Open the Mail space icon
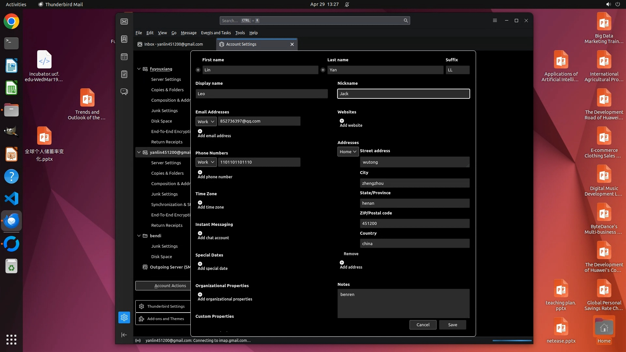 pyautogui.click(x=124, y=22)
